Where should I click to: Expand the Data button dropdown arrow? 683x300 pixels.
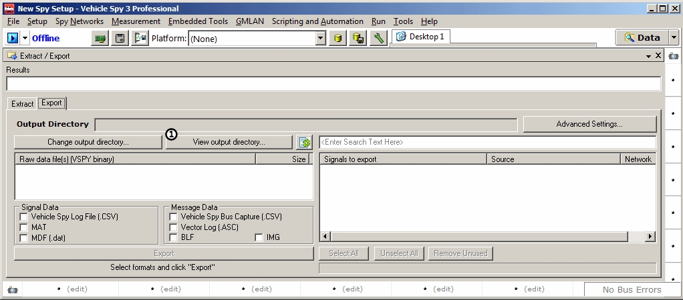point(673,38)
